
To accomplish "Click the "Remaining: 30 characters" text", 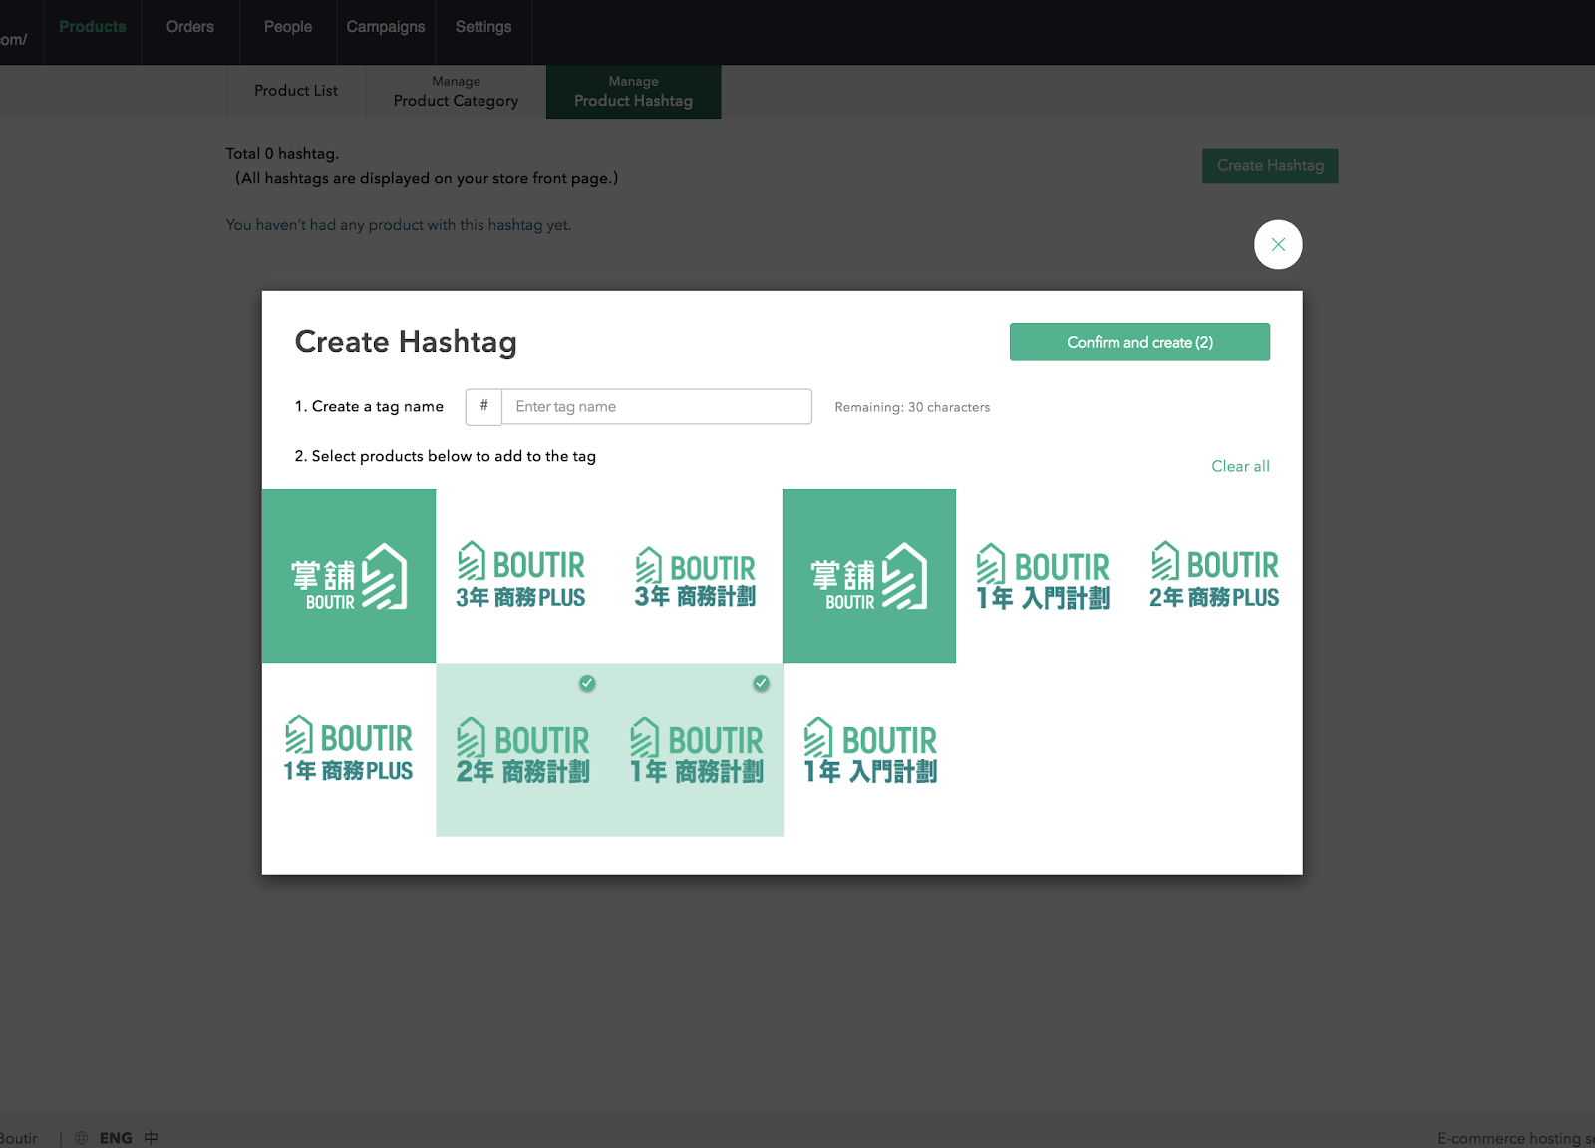I will pos(912,407).
